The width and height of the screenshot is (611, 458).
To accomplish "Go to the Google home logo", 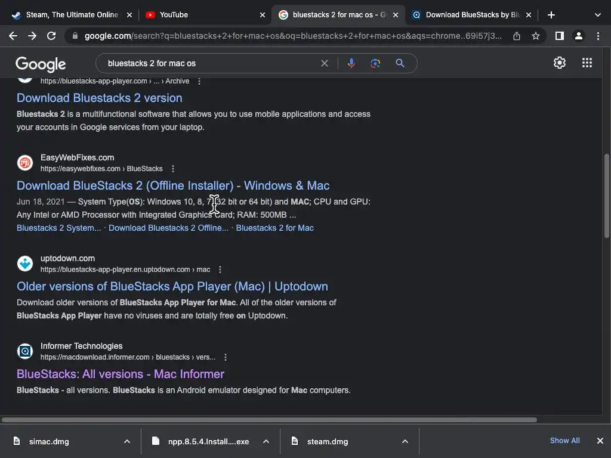I will 41,64.
